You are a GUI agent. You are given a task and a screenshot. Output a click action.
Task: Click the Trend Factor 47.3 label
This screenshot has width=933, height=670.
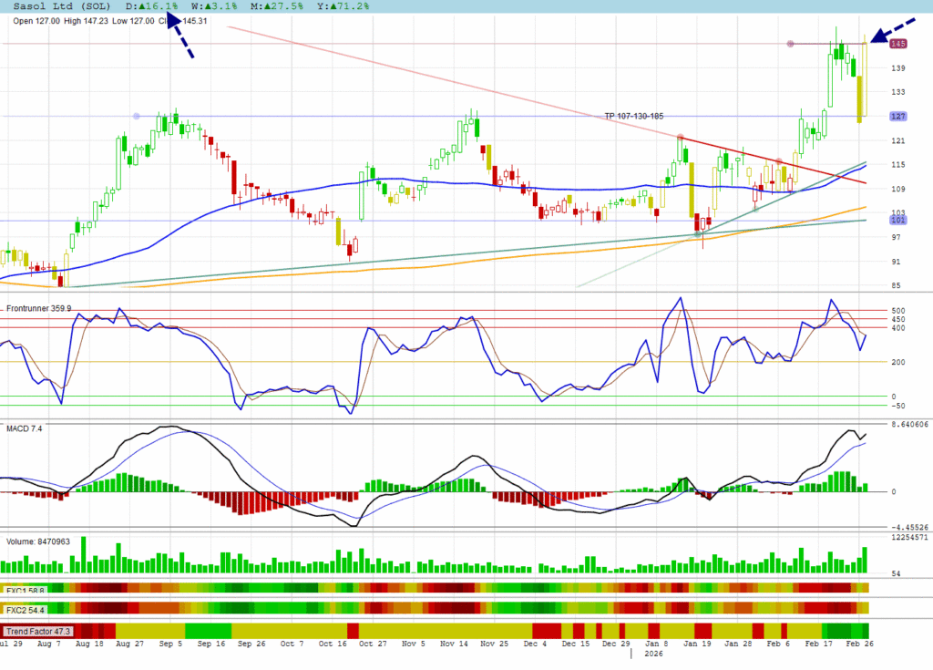[x=36, y=631]
